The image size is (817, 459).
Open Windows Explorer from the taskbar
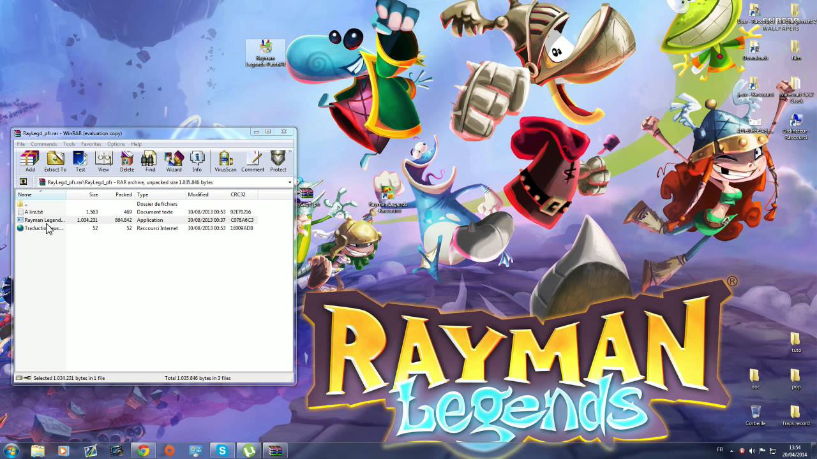(38, 451)
